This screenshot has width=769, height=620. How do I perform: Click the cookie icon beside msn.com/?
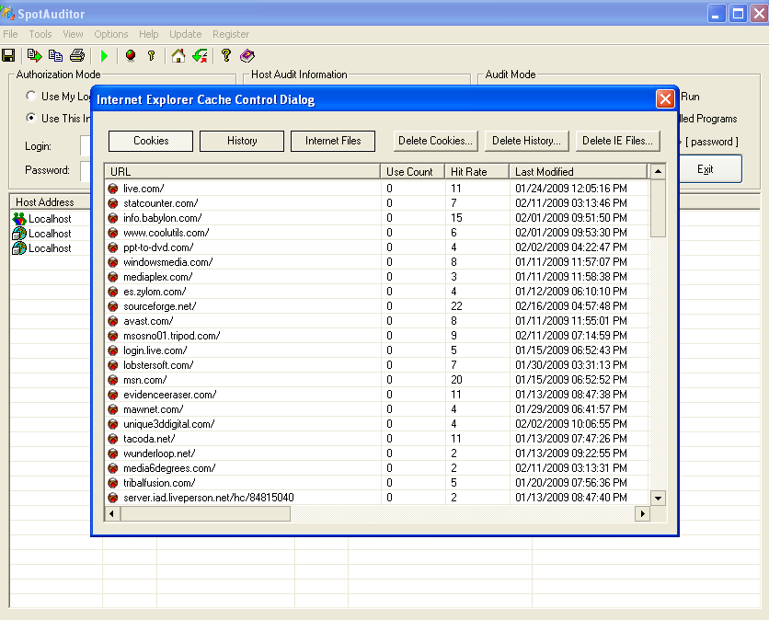click(113, 380)
